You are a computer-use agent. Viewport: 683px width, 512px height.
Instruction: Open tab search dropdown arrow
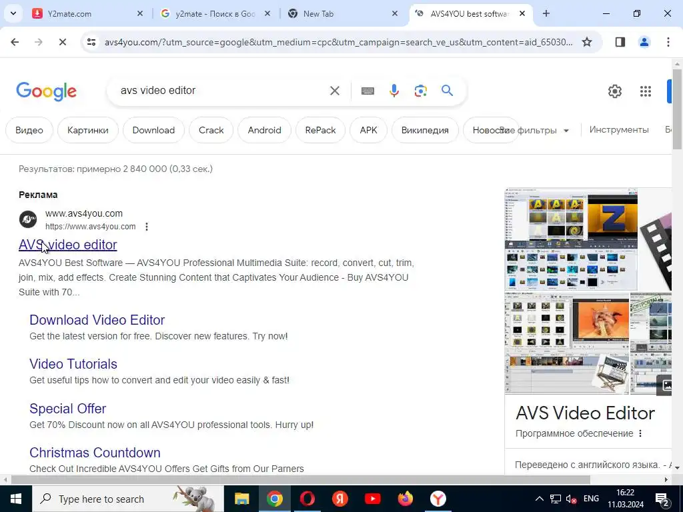pos(13,13)
